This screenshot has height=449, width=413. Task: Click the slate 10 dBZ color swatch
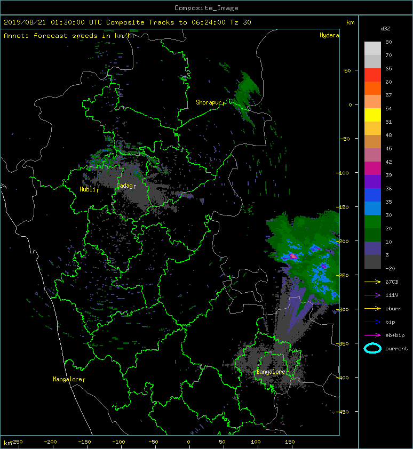coord(372,248)
